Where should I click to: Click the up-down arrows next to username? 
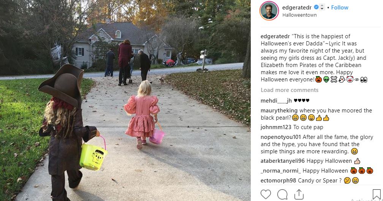pos(322,7)
